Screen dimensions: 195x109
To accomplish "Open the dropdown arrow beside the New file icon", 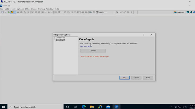I will coord(6,12).
